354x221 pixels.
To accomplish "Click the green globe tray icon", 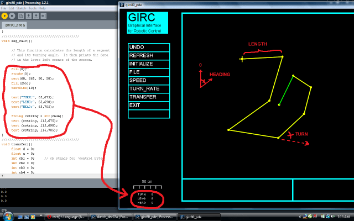I will (x=310, y=217).
